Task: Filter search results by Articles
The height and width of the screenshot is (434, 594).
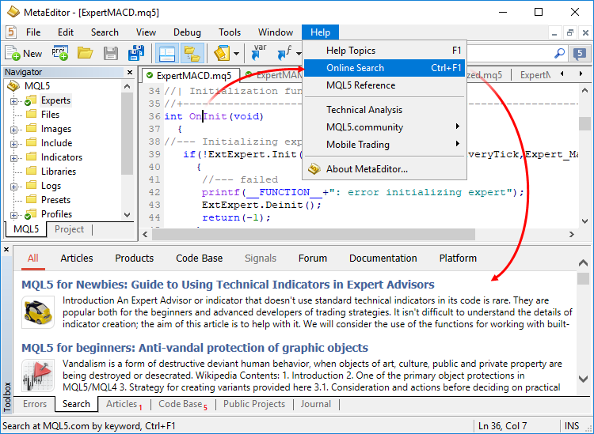Action: (x=77, y=259)
